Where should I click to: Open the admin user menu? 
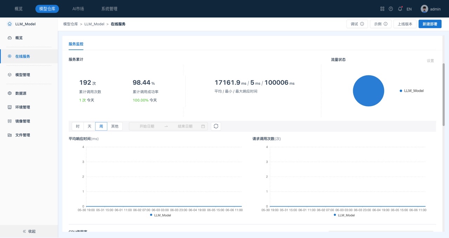pyautogui.click(x=431, y=9)
